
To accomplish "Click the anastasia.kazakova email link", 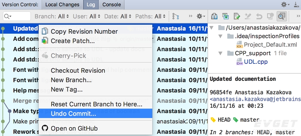I will 255,99.
